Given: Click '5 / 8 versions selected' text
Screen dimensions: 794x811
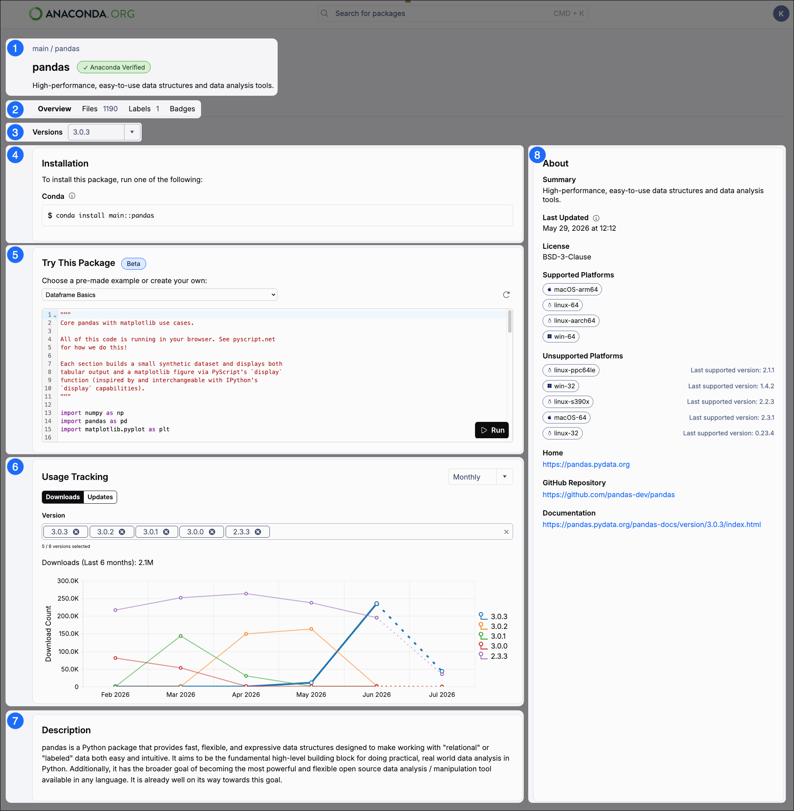Looking at the screenshot, I should pos(66,546).
